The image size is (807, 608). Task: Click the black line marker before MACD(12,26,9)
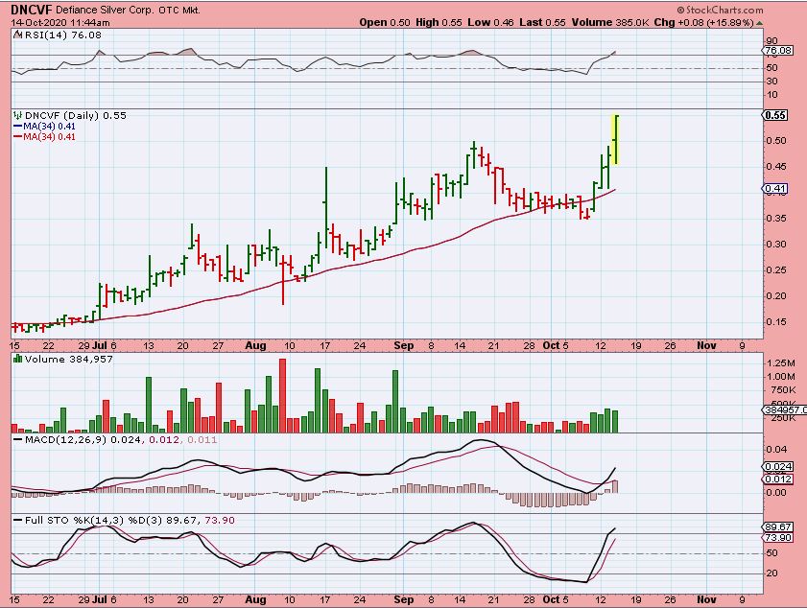[18, 440]
